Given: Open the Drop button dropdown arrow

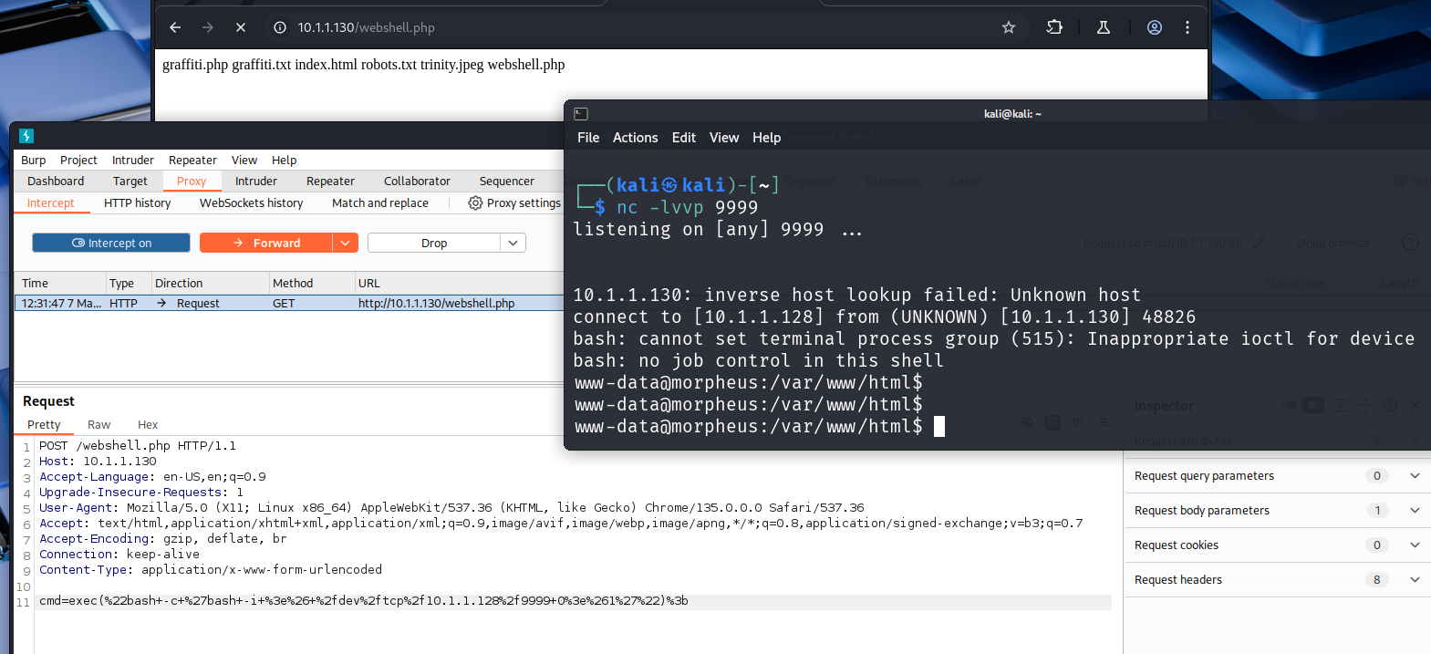Looking at the screenshot, I should 513,243.
